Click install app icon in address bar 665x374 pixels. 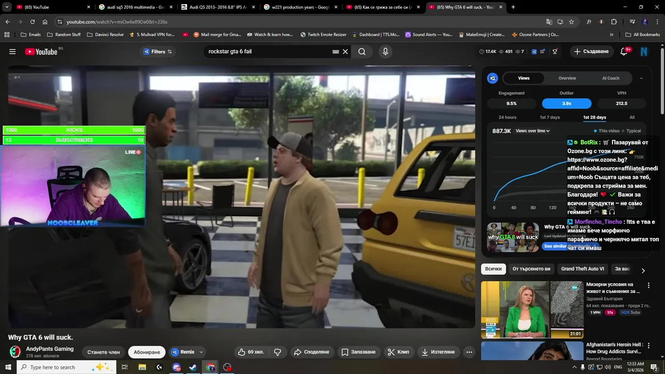click(x=560, y=22)
